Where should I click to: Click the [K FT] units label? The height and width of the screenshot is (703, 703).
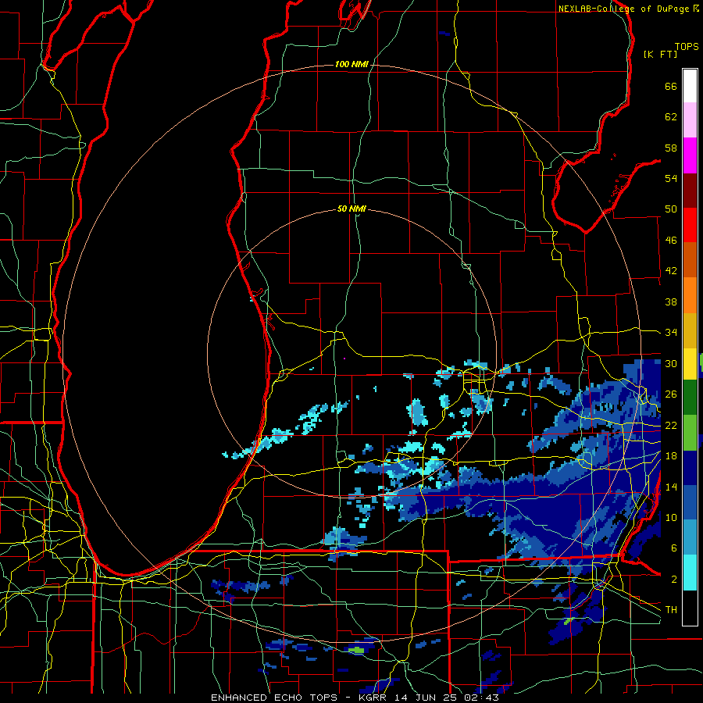(660, 54)
